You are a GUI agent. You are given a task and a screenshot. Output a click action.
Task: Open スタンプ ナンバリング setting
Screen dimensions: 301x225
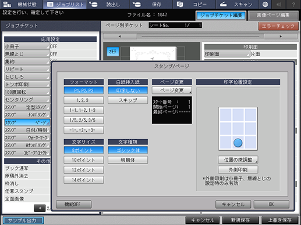[x=27, y=115]
